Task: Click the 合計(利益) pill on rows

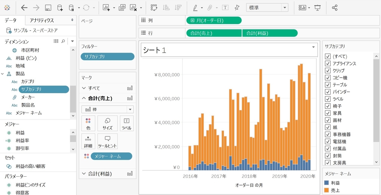Action: 270,33
